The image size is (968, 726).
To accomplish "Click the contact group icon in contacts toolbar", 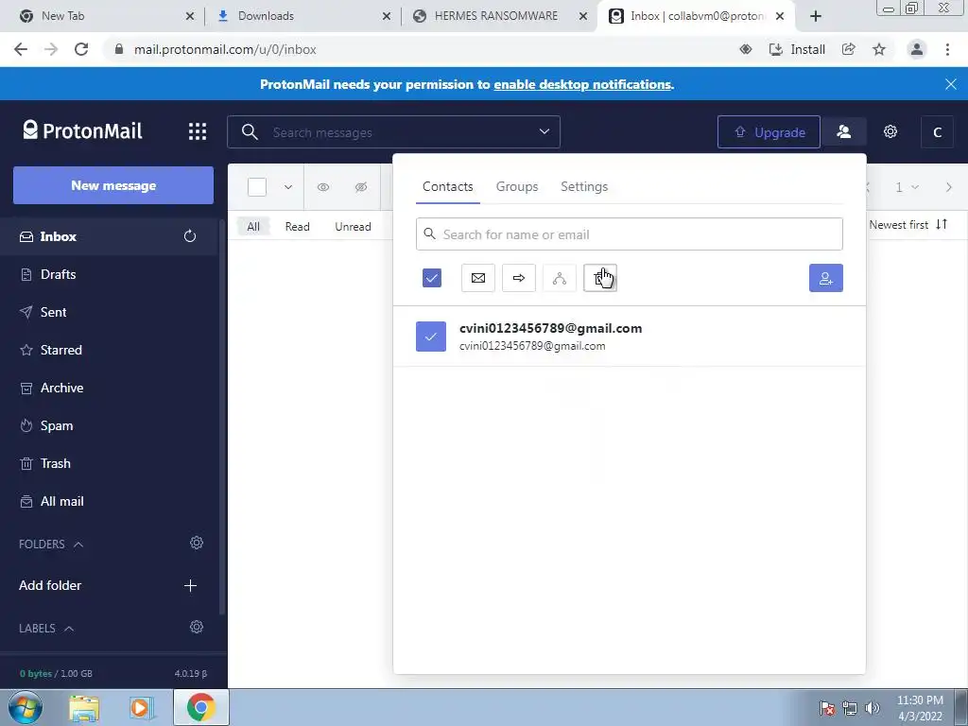I will pyautogui.click(x=560, y=278).
